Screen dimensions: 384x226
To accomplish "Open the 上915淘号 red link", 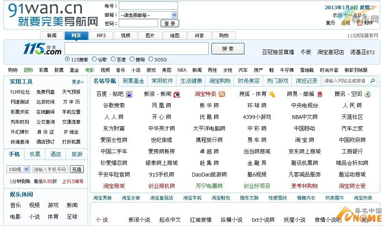I will click(73, 181).
